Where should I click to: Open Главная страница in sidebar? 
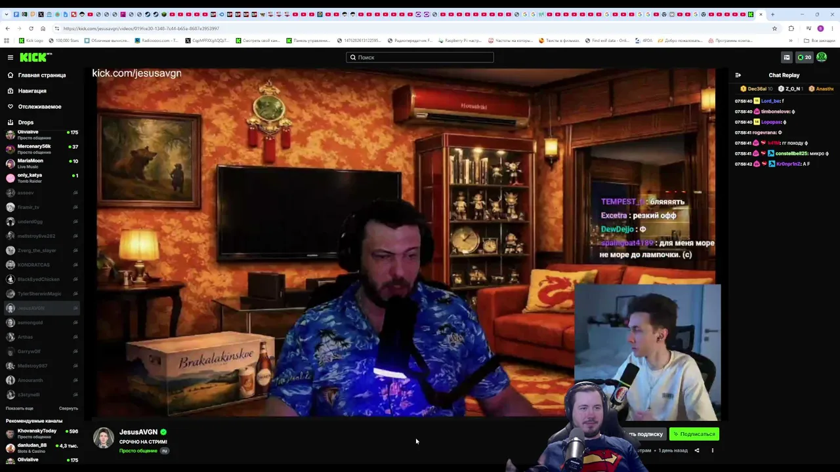[x=42, y=75]
